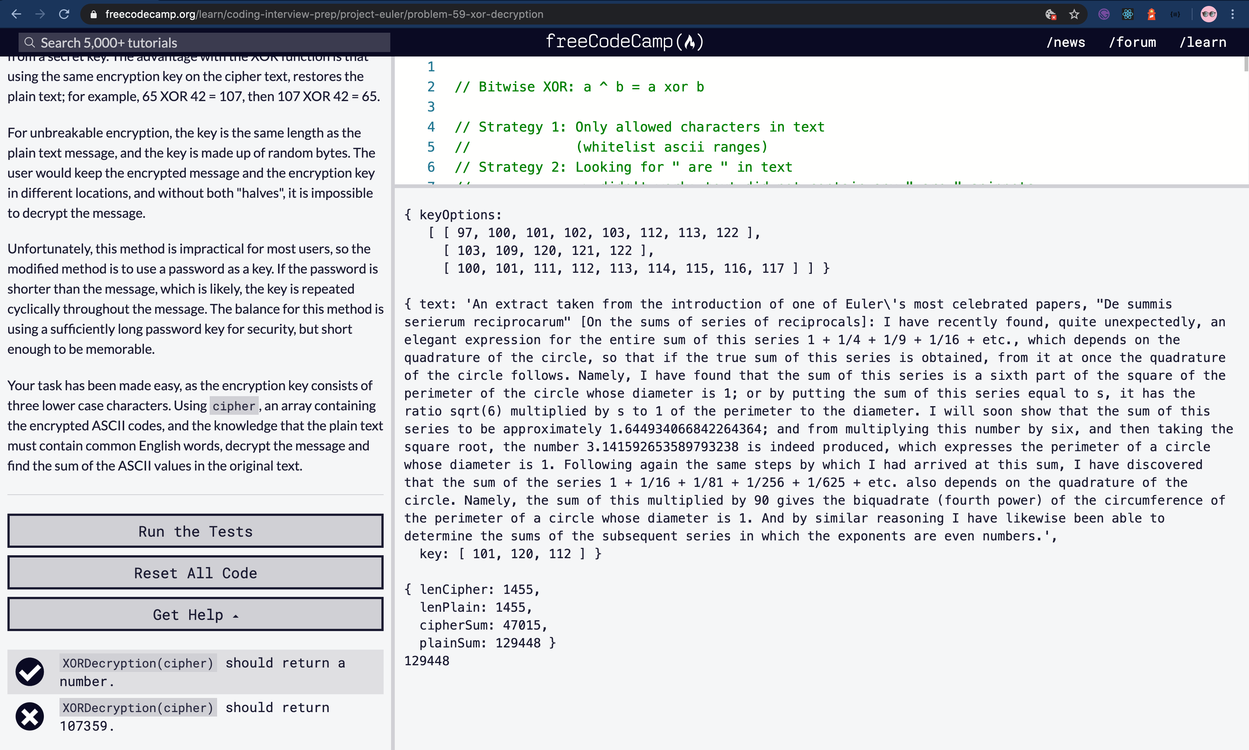Open the JSON formatter extension icon

tap(1176, 14)
